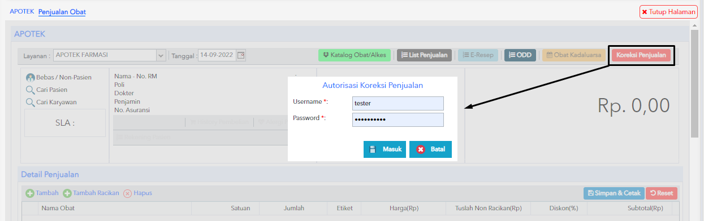This screenshot has height=221, width=704.
Task: Click the Koreksi Penjualan button
Action: point(641,55)
